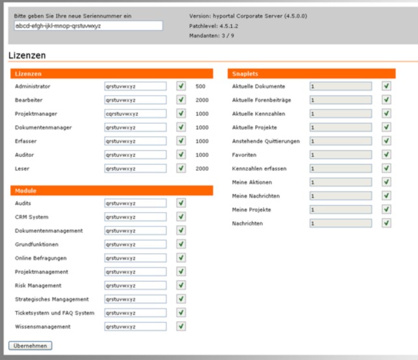
Task: Click the Auditor license key field
Action: (x=135, y=154)
